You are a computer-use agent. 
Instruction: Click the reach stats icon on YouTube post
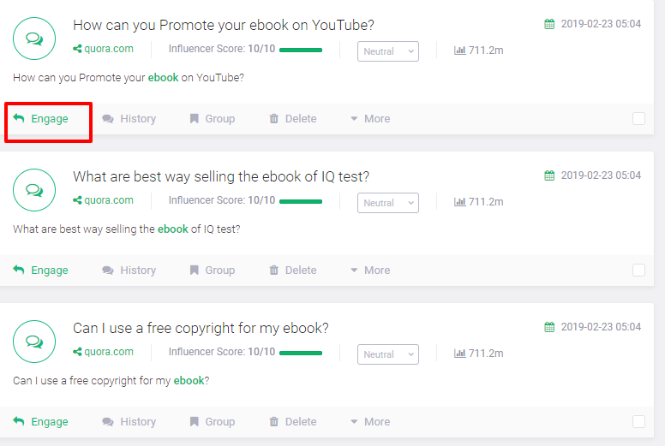459,51
